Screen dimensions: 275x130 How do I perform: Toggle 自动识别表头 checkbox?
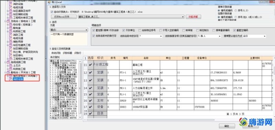pos(52,12)
